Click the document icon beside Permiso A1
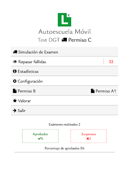The image size is (129, 173). 93,91
